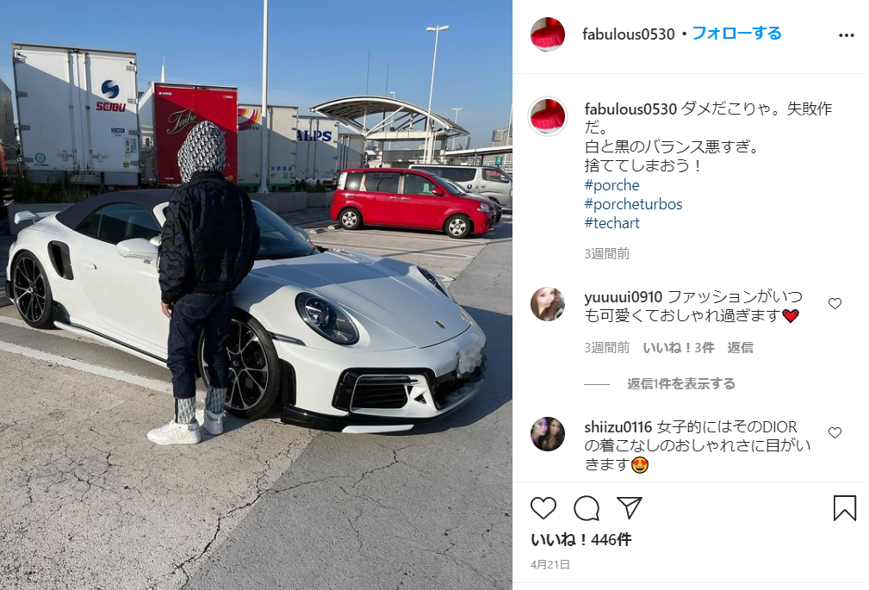Open the fabulous0530 username in the header

click(x=629, y=34)
